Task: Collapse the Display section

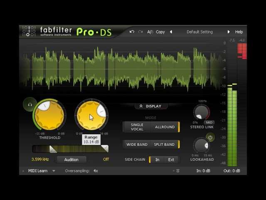Action: pos(150,106)
